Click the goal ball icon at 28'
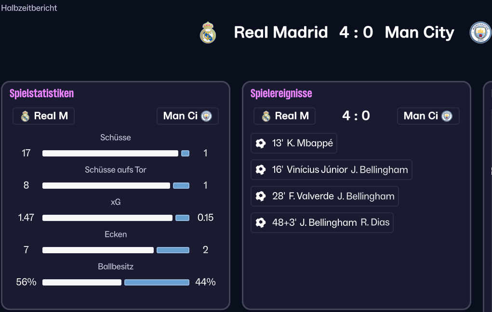The image size is (492, 312). (261, 196)
